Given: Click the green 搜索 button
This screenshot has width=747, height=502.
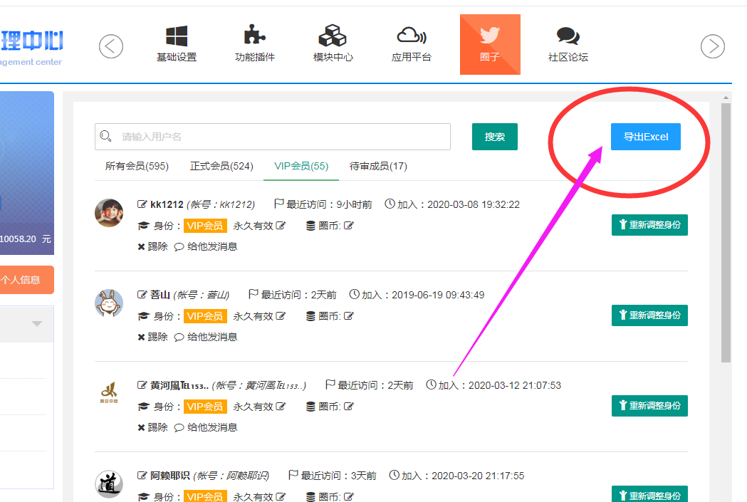Looking at the screenshot, I should coord(494,137).
